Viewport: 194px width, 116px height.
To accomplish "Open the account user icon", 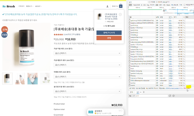I will coord(107,6).
